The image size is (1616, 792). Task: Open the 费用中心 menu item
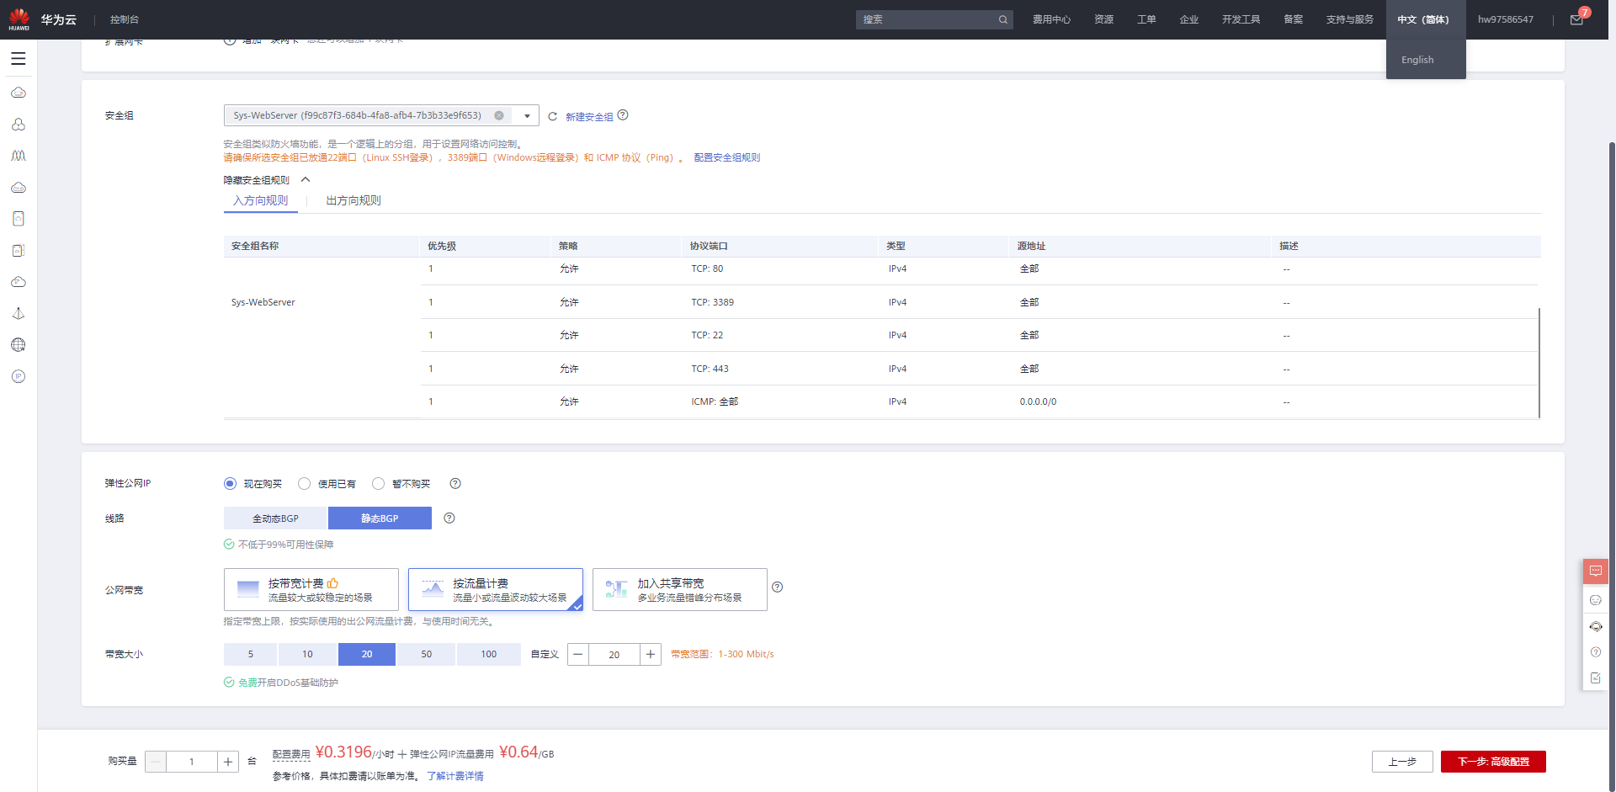pos(1051,19)
